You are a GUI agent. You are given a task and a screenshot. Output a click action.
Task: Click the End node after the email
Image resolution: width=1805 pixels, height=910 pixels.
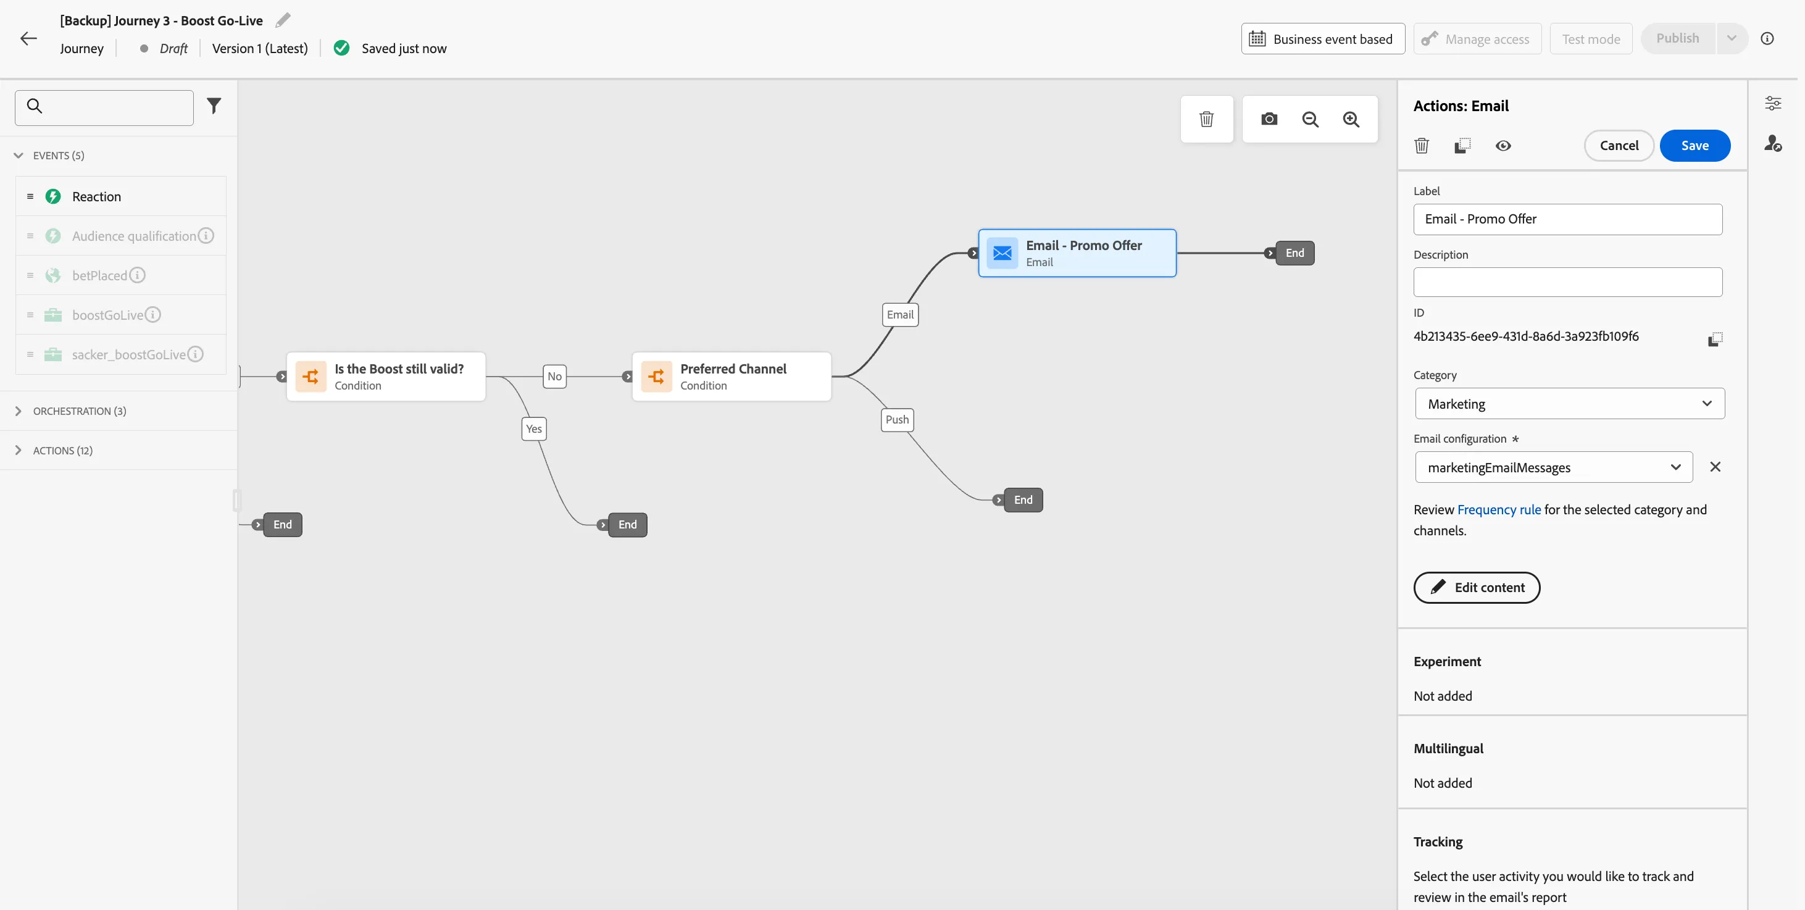pos(1294,253)
